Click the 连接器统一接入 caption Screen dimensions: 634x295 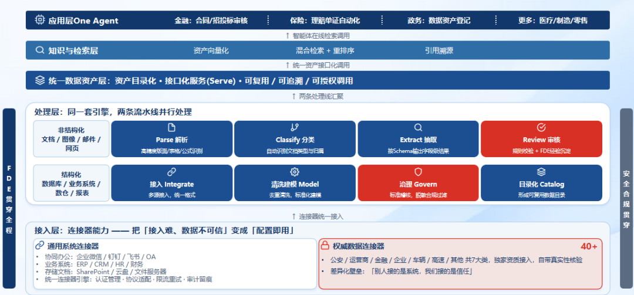pos(318,216)
